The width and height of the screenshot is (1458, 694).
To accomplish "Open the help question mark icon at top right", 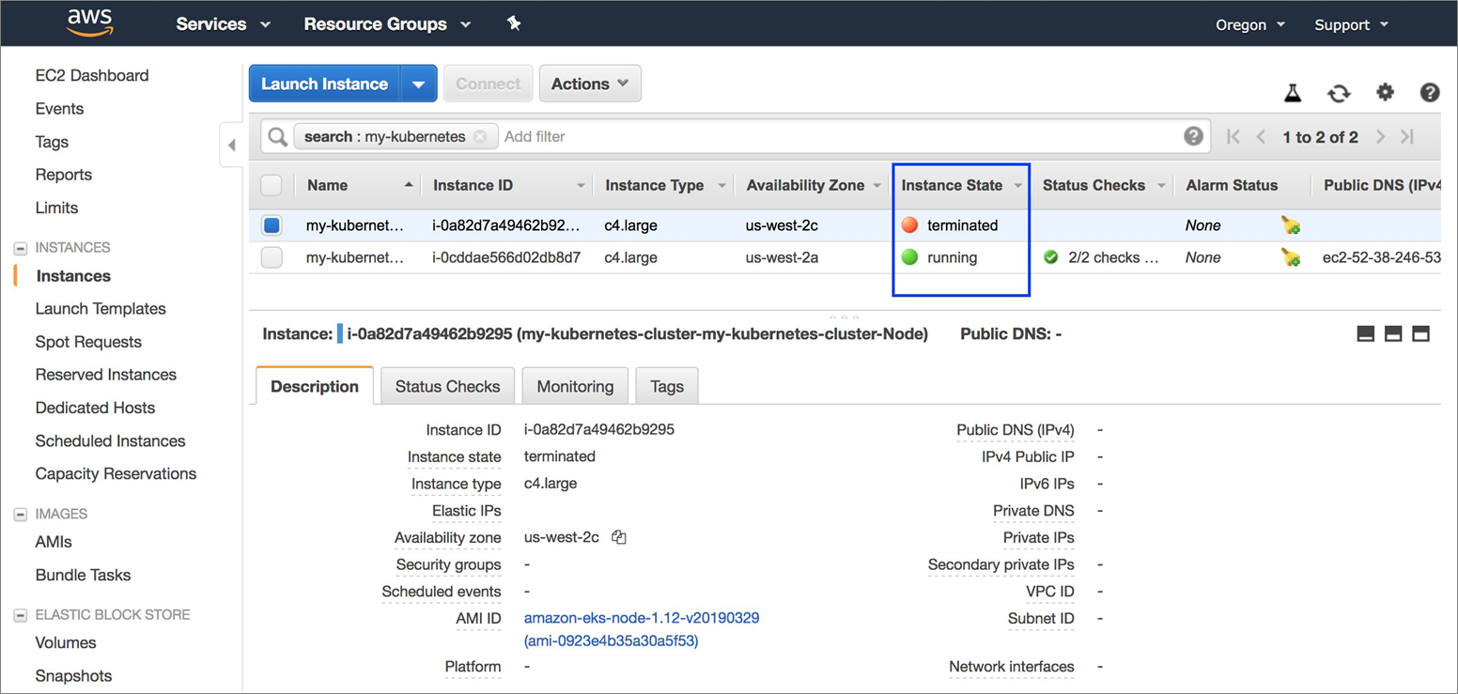I will [1430, 92].
